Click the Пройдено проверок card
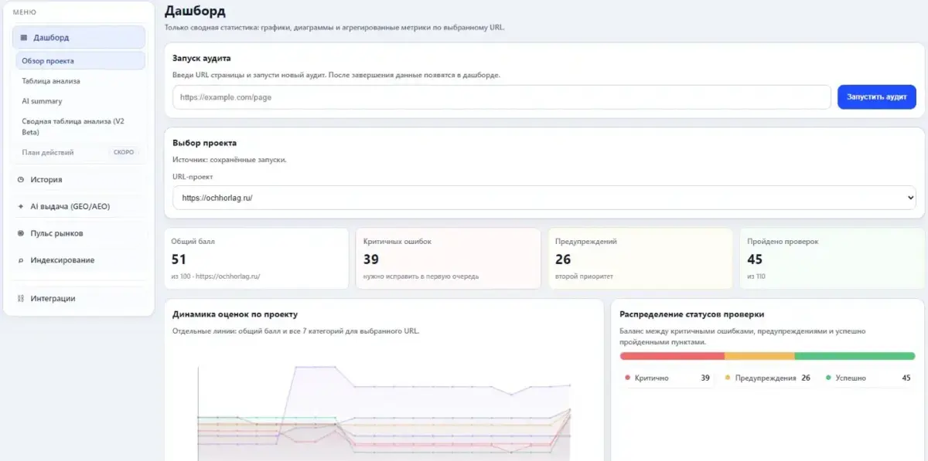 pos(832,259)
